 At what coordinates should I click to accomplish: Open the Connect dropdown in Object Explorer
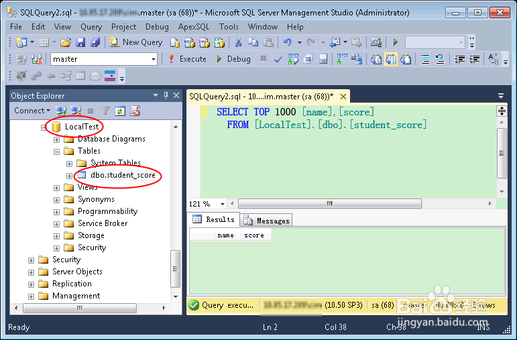coord(32,111)
